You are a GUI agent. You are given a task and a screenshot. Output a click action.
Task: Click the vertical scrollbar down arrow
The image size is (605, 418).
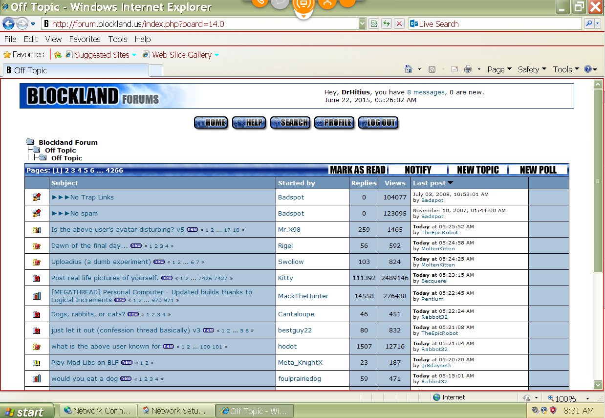(598, 385)
